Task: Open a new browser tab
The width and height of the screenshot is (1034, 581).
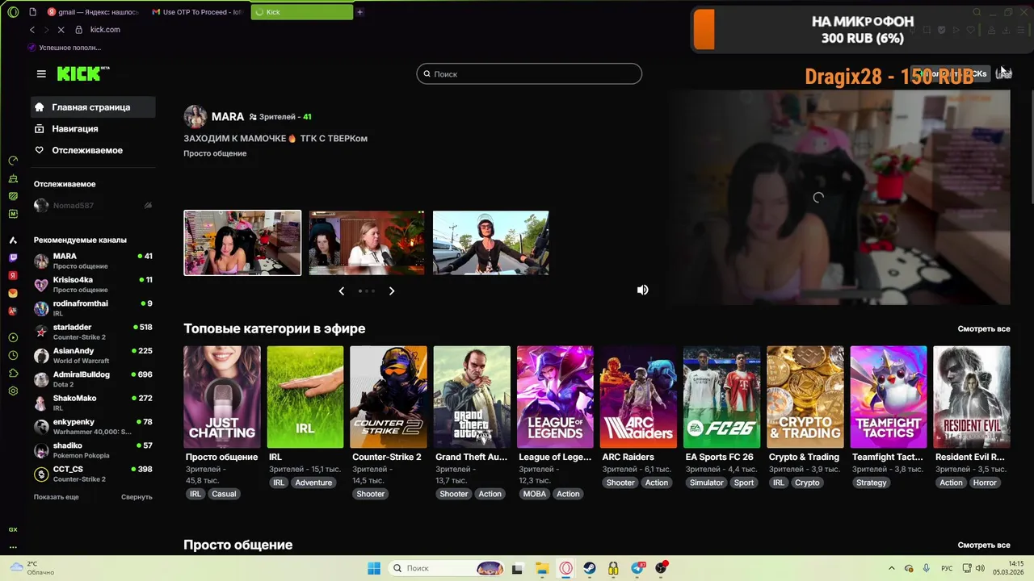Action: point(360,12)
